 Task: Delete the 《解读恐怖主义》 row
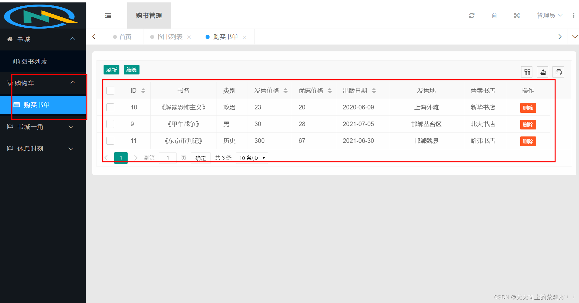pyautogui.click(x=528, y=108)
